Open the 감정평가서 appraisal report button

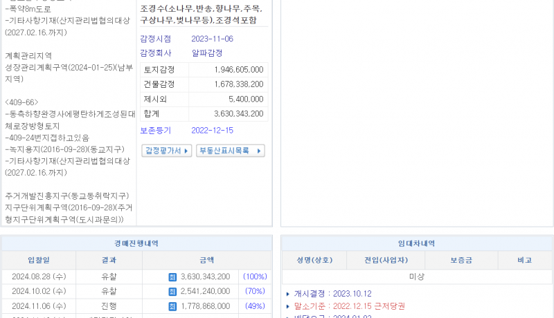[166, 151]
